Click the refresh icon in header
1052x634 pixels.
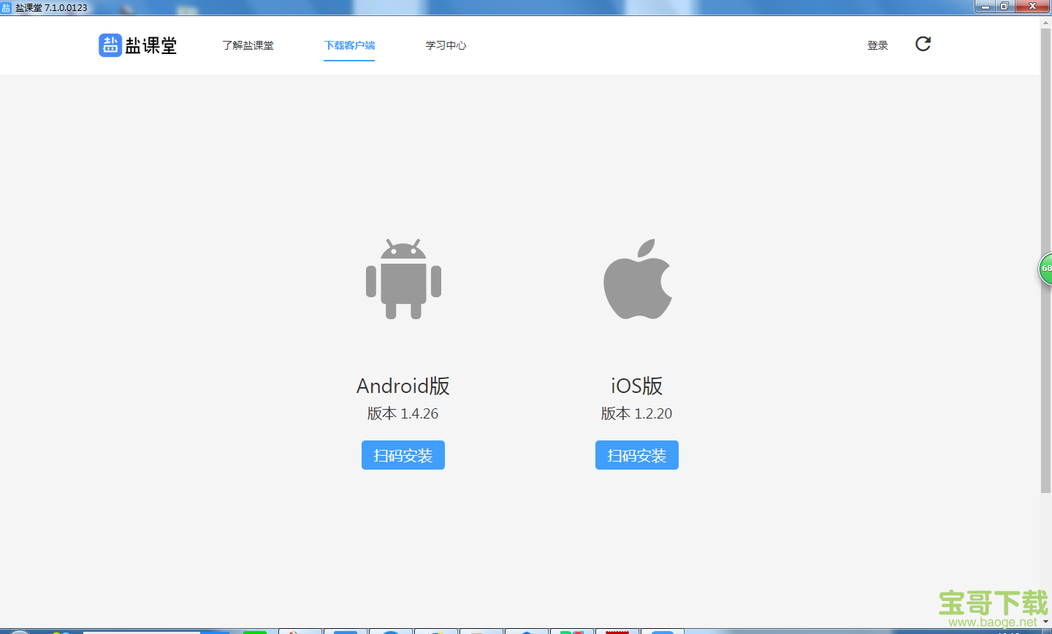coord(923,44)
